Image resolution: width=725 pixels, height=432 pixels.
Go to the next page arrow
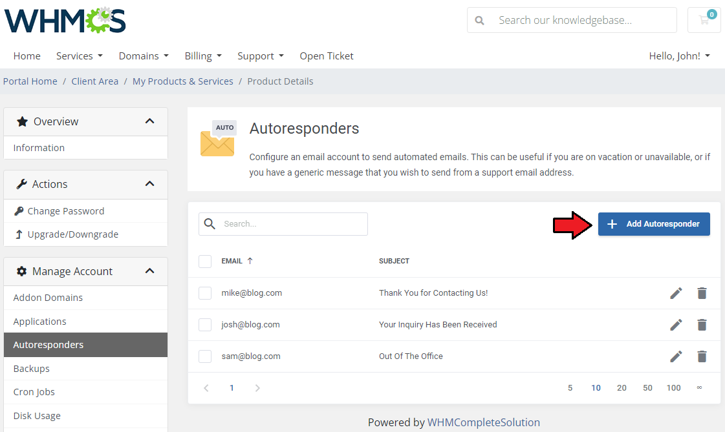coord(257,388)
